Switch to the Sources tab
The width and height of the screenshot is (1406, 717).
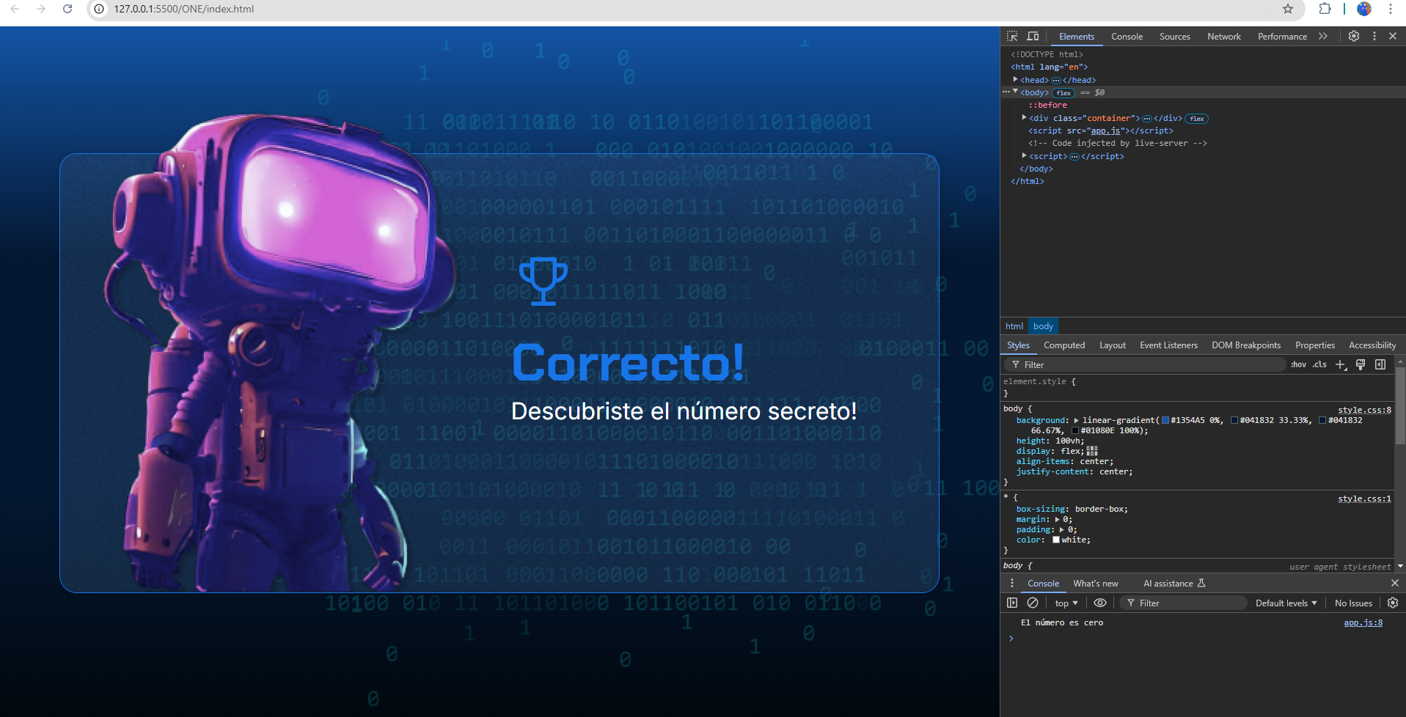(1175, 36)
